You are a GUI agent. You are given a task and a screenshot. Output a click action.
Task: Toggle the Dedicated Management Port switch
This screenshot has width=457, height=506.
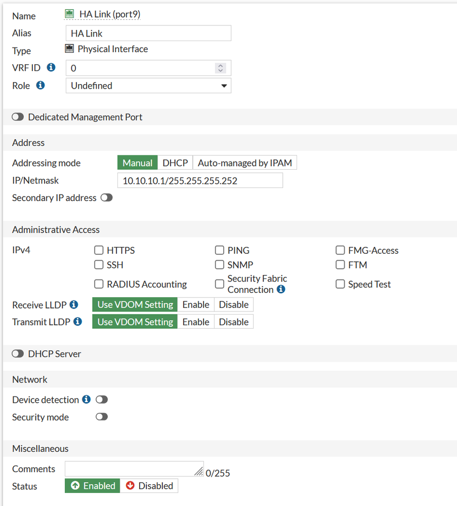(18, 117)
